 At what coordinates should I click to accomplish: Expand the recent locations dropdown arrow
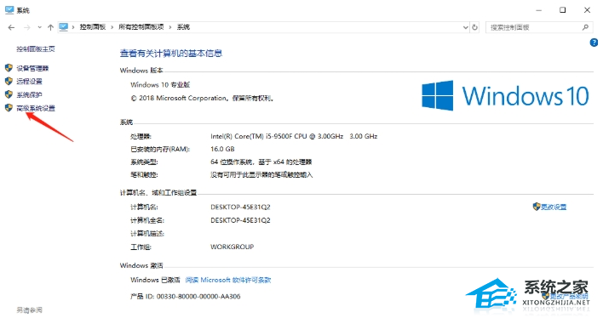[39, 27]
